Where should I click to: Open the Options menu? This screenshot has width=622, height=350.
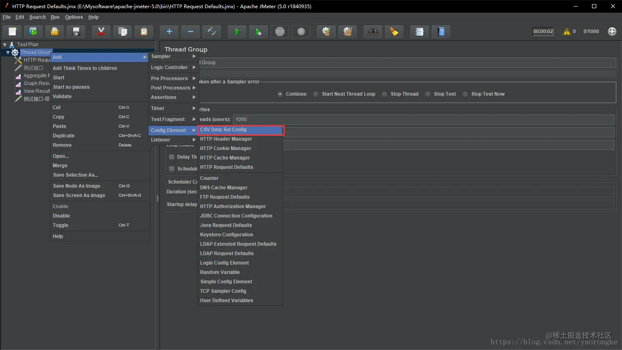click(x=74, y=17)
